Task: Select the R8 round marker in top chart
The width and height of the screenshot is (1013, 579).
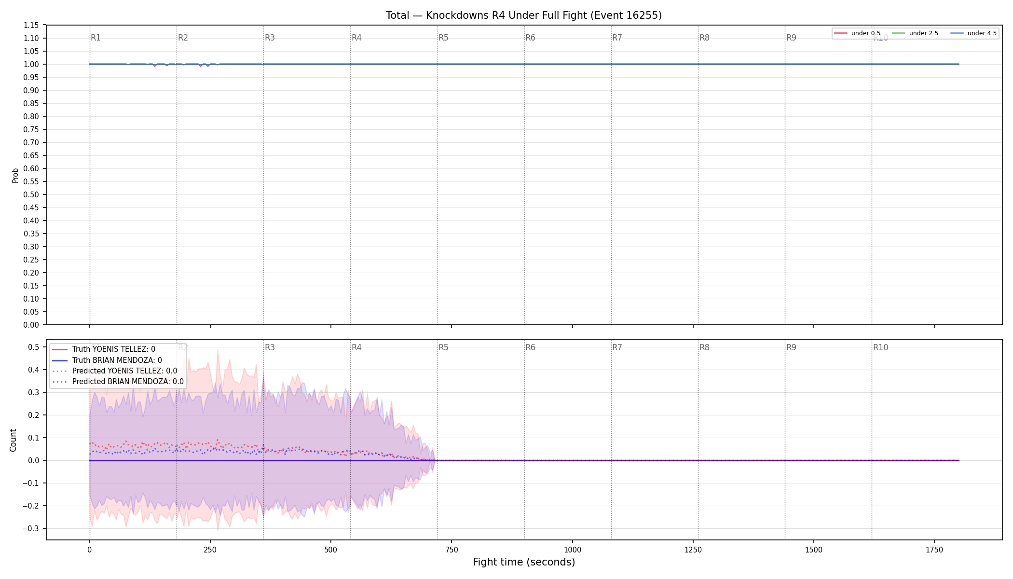Action: (704, 38)
